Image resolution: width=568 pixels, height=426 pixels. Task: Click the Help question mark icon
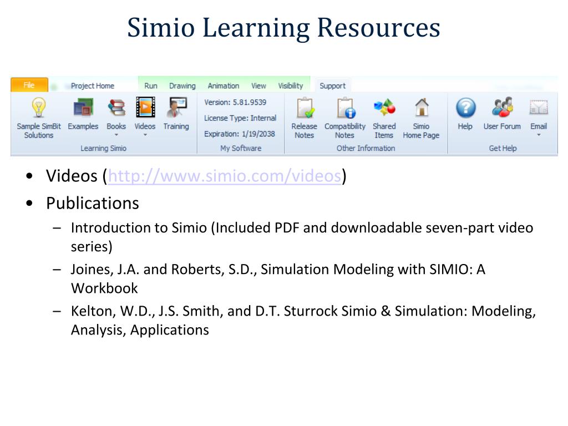465,108
